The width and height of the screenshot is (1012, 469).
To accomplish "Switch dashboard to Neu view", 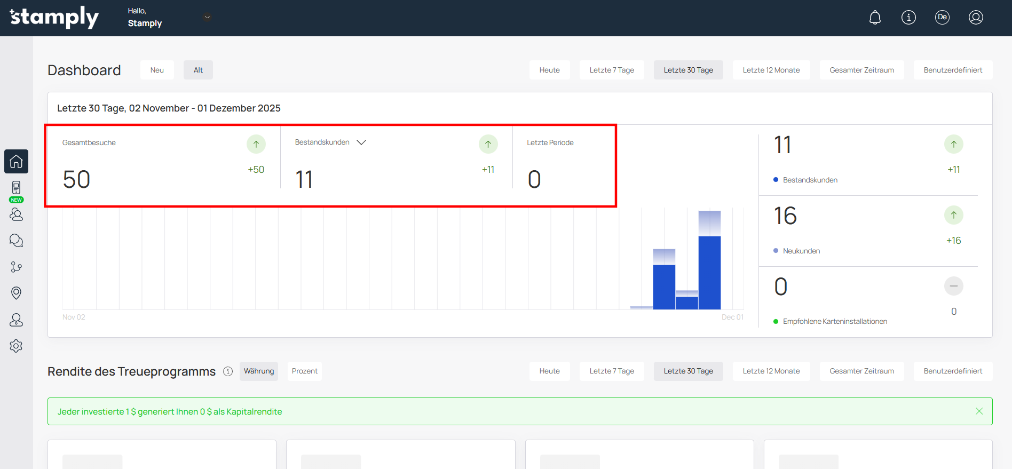I will 157,70.
